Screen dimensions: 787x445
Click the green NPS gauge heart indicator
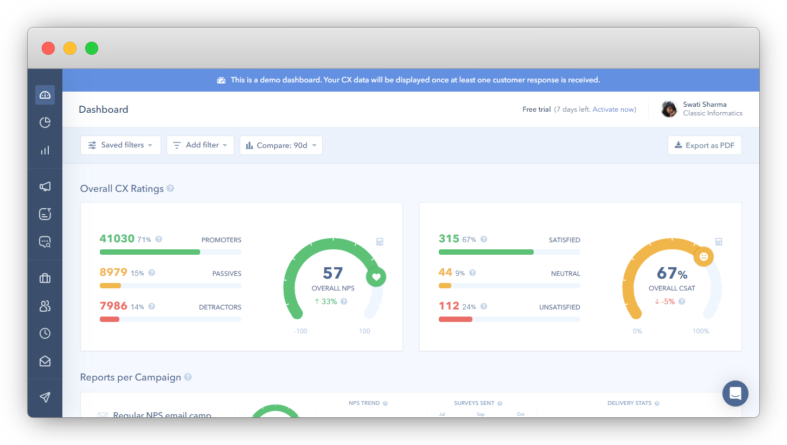tap(376, 276)
